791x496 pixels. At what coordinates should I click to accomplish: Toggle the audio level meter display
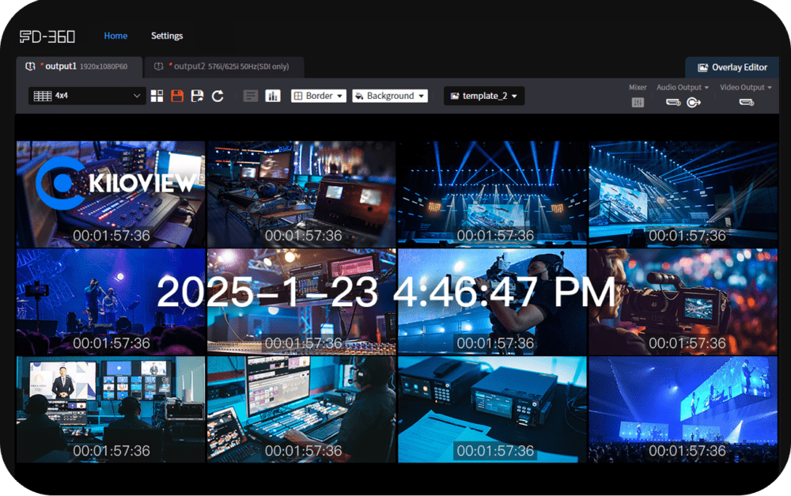point(273,96)
